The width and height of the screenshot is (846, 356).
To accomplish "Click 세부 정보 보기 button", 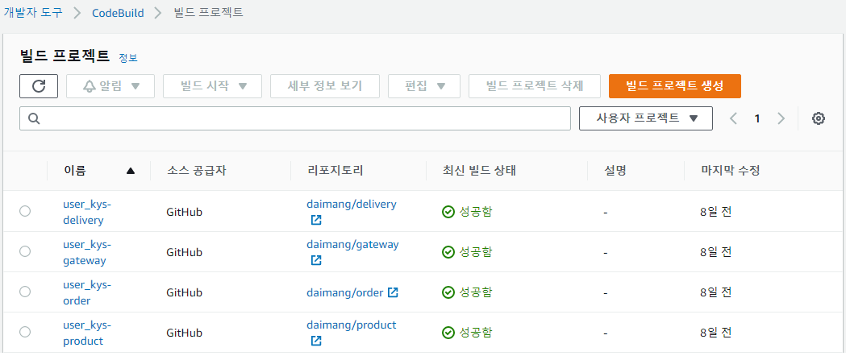I will [x=325, y=86].
